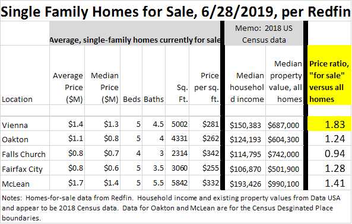Select the yellow Price ratio header cell
Screen dimensions: 352x224
point(329,75)
